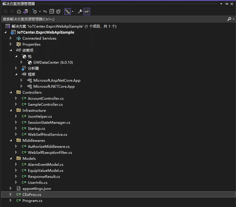Toggle the Preview Selected Items button
The height and width of the screenshot is (207, 236).
click(87, 11)
